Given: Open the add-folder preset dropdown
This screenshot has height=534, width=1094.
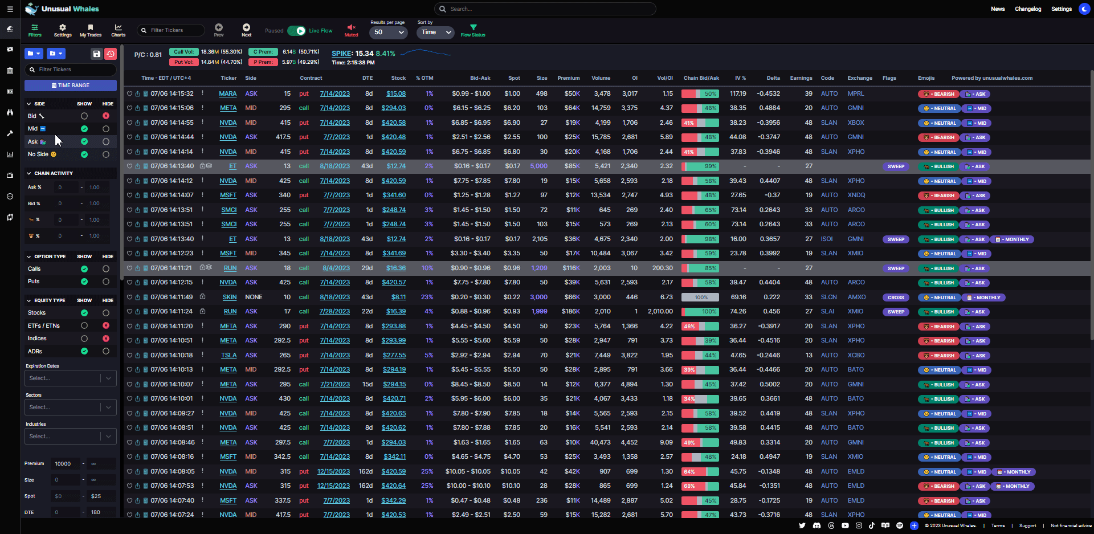Looking at the screenshot, I should pos(56,54).
